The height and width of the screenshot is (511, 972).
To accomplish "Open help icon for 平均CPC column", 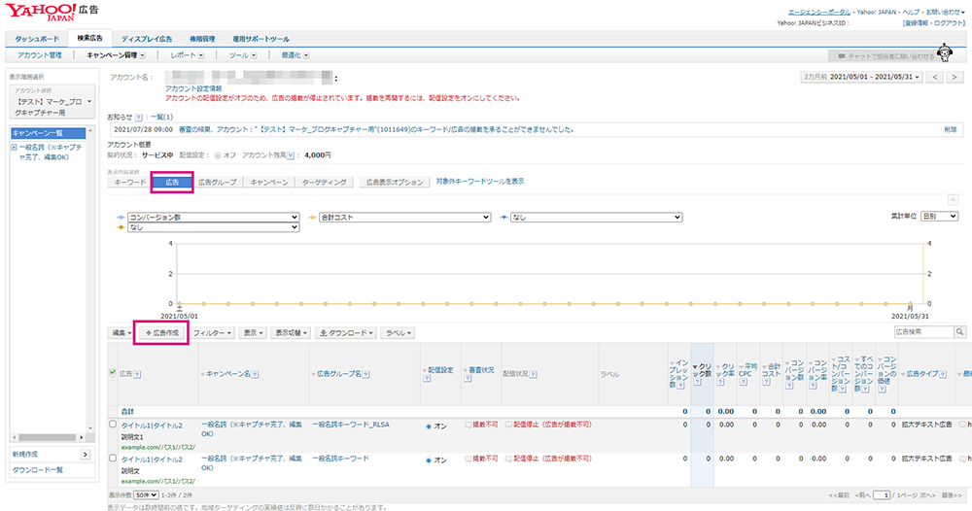I will point(744,382).
